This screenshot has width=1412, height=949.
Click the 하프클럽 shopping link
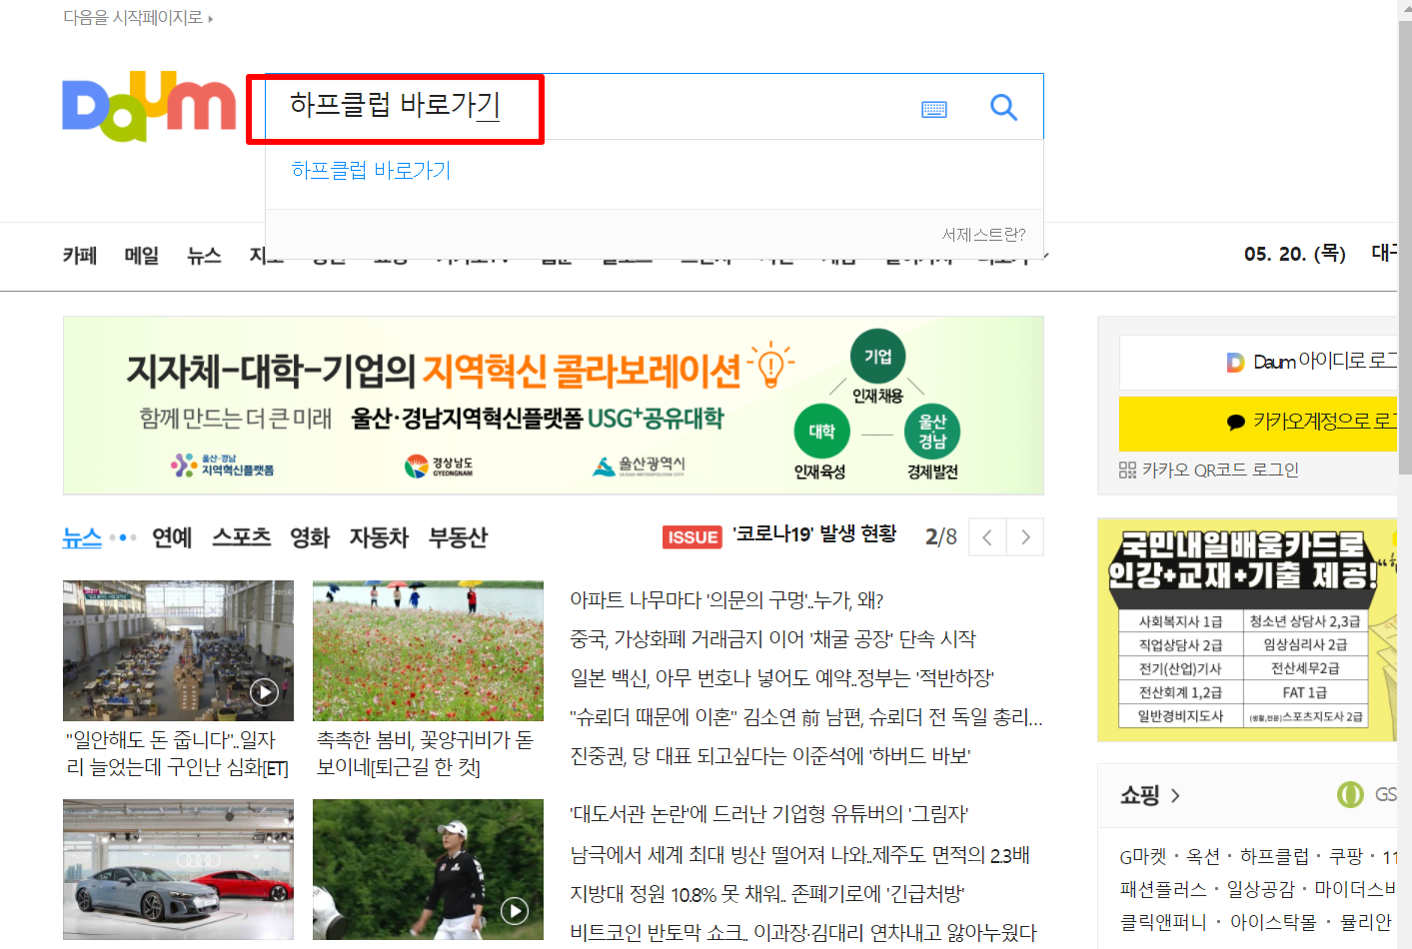tap(1274, 856)
